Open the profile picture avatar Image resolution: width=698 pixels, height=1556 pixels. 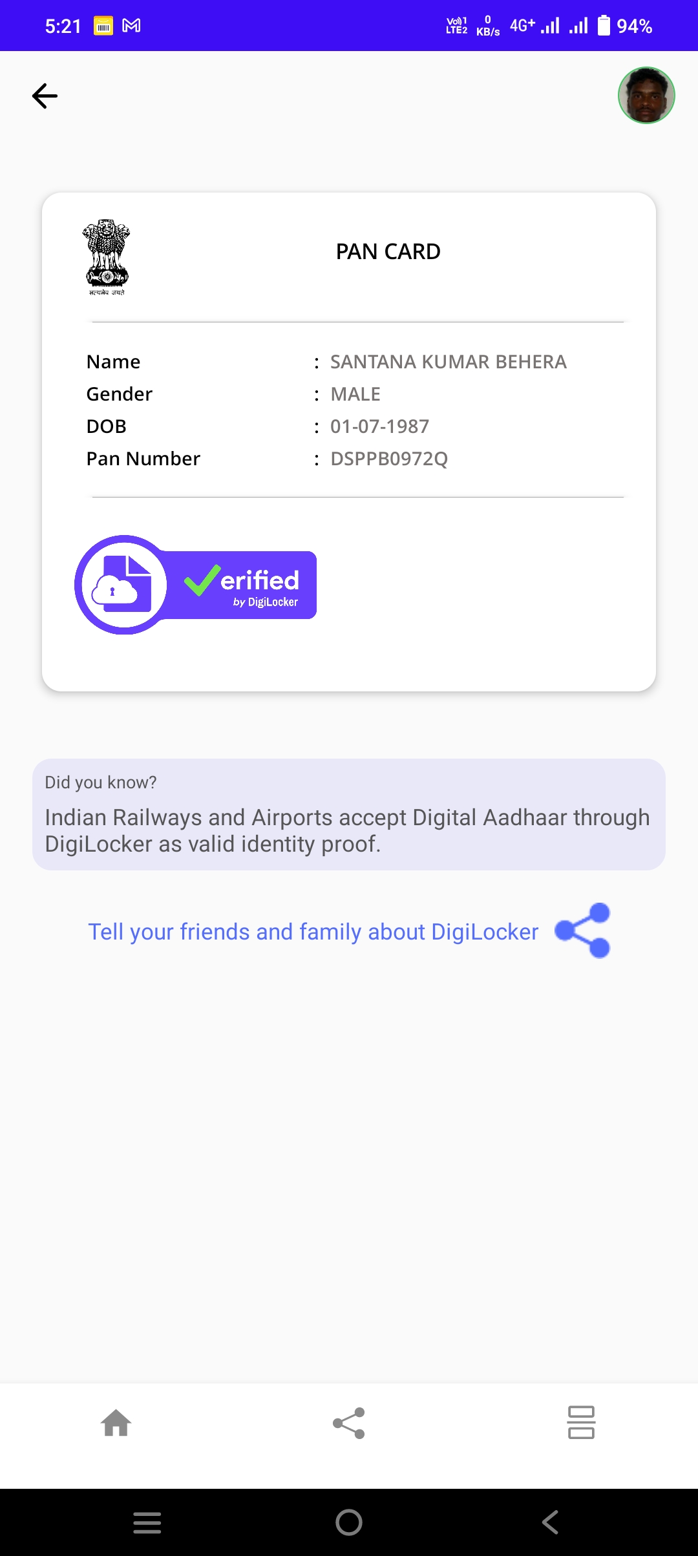point(646,95)
